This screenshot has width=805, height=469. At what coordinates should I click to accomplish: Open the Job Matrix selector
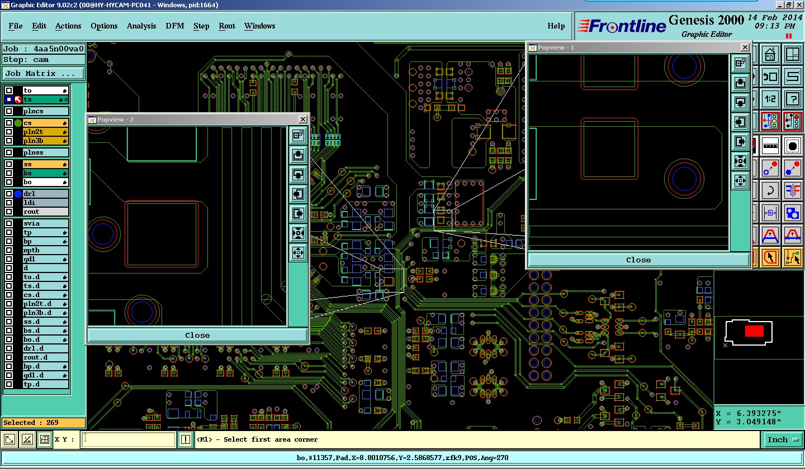pyautogui.click(x=44, y=73)
